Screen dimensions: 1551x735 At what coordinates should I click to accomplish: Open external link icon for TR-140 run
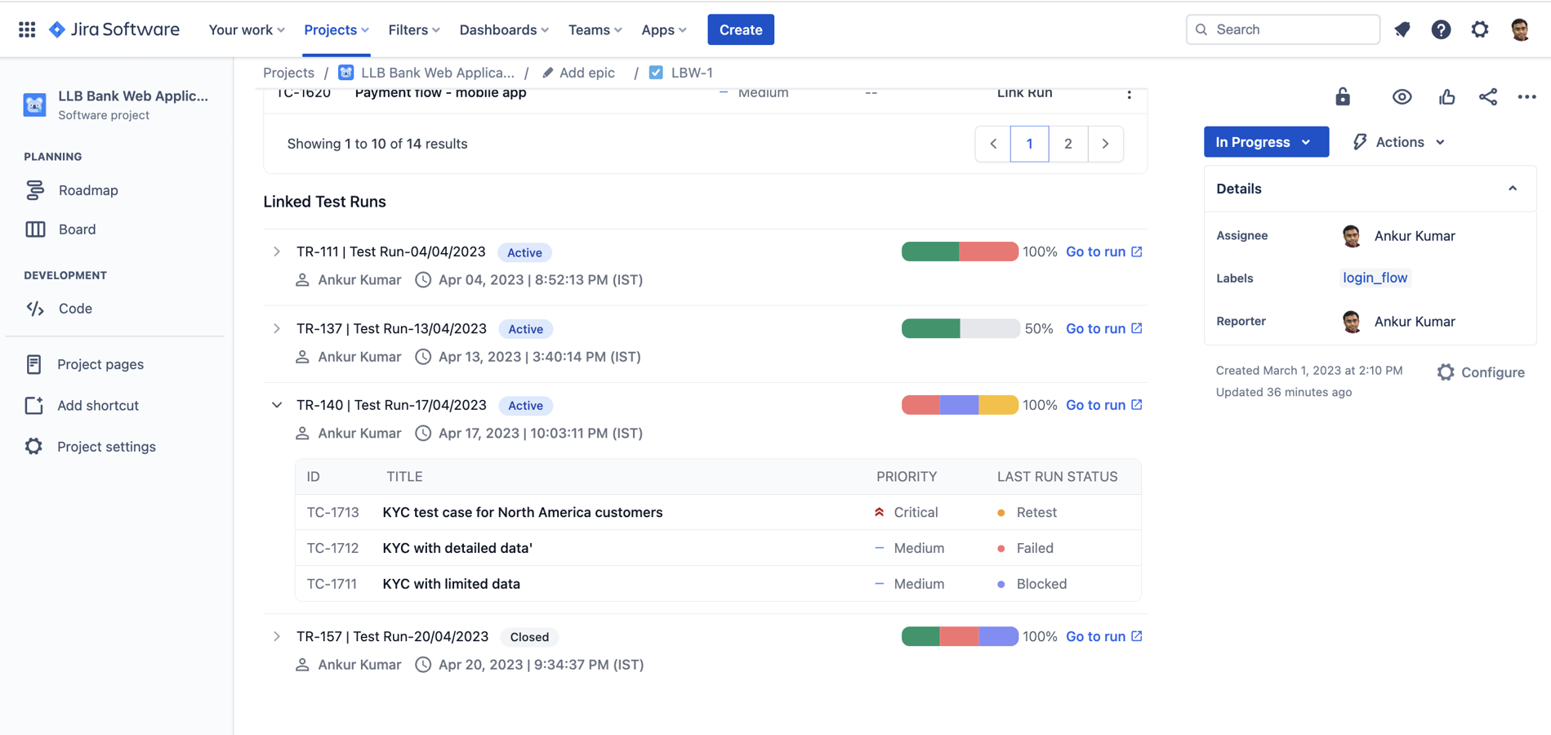coord(1137,405)
